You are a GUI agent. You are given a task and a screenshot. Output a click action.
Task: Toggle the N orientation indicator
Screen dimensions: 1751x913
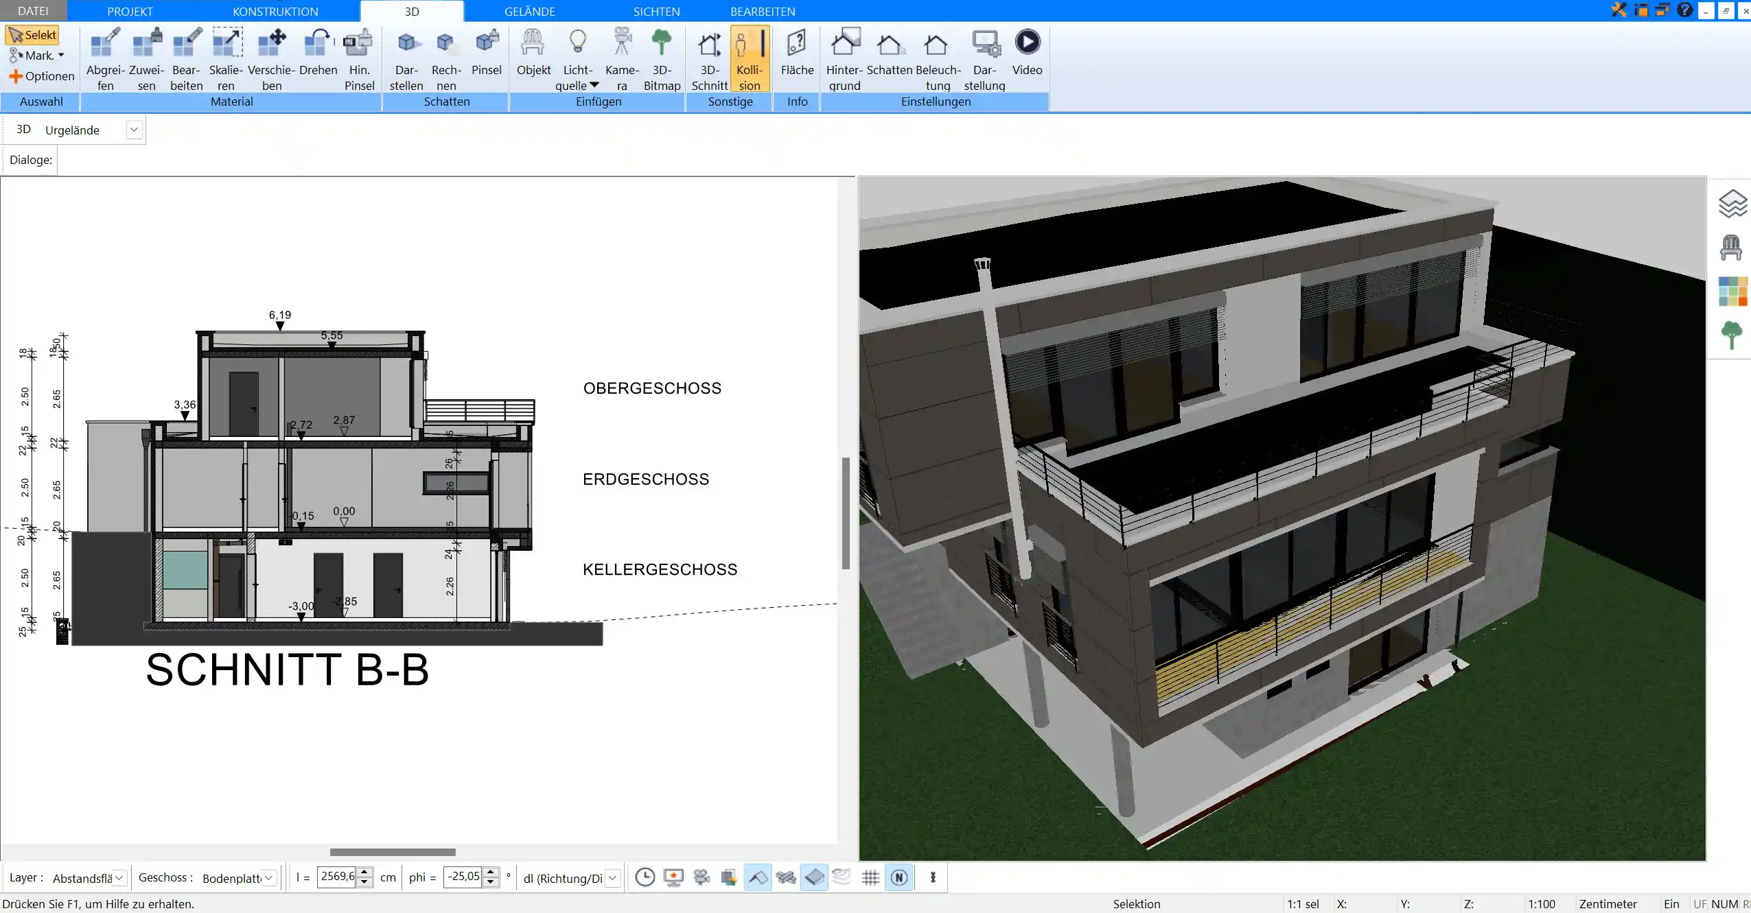point(900,877)
